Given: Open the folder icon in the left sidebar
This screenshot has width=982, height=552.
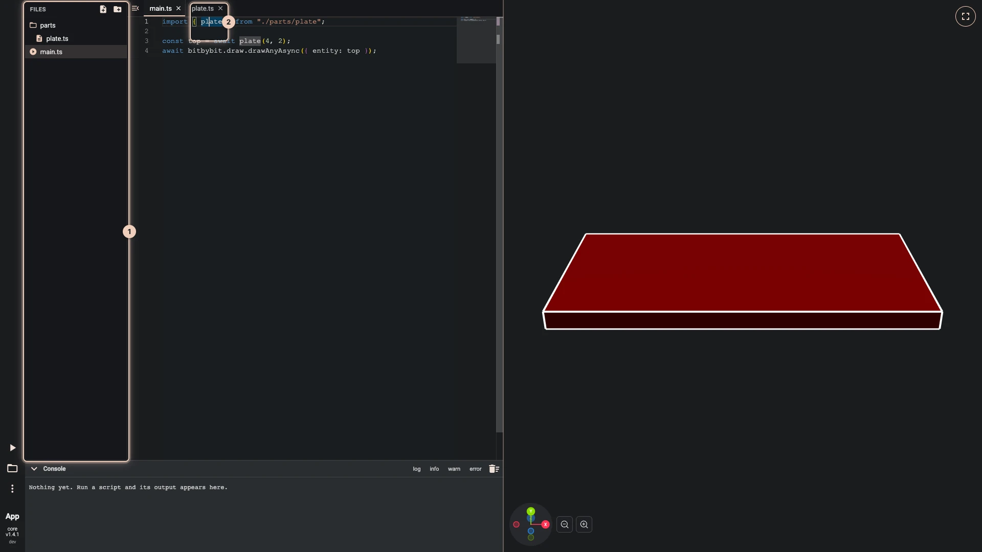Looking at the screenshot, I should point(12,468).
